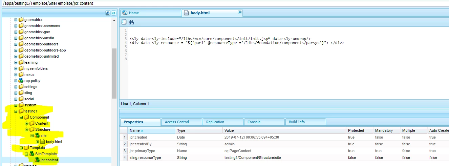Sort by the Protected column header

pyautogui.click(x=360, y=130)
